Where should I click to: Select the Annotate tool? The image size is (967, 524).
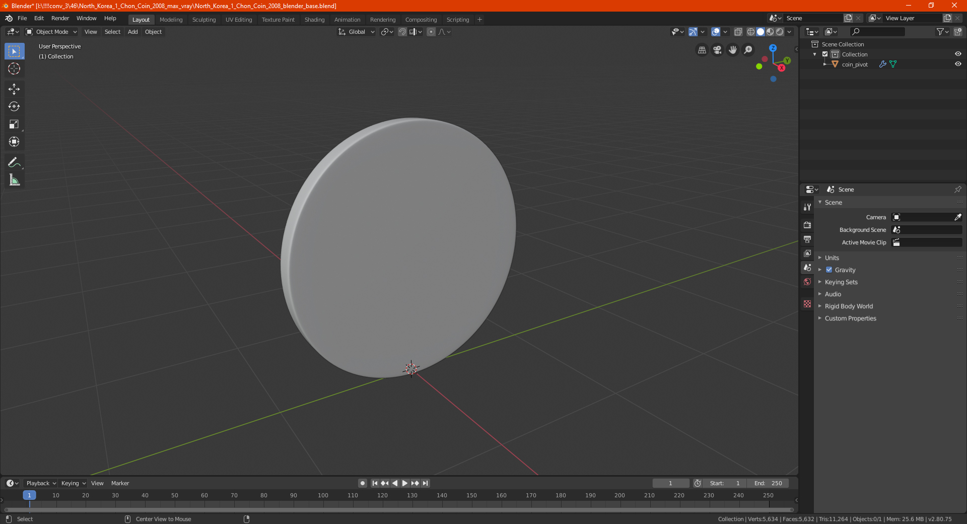click(14, 162)
